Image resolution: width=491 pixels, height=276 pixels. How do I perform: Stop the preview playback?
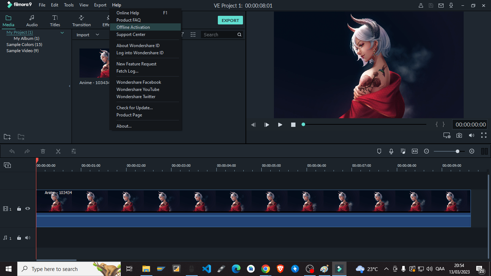pos(293,125)
